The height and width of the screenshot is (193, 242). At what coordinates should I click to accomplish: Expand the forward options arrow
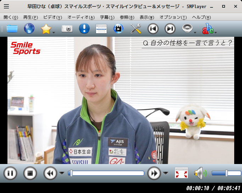(165, 173)
